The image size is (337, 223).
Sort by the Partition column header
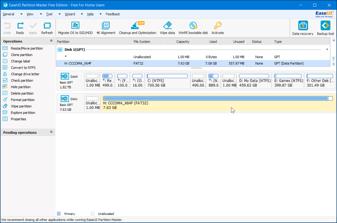94,42
